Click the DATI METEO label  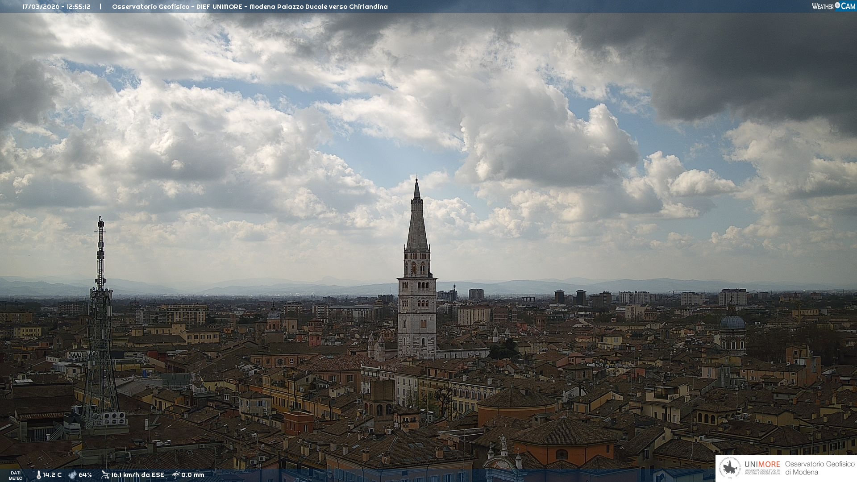[16, 475]
